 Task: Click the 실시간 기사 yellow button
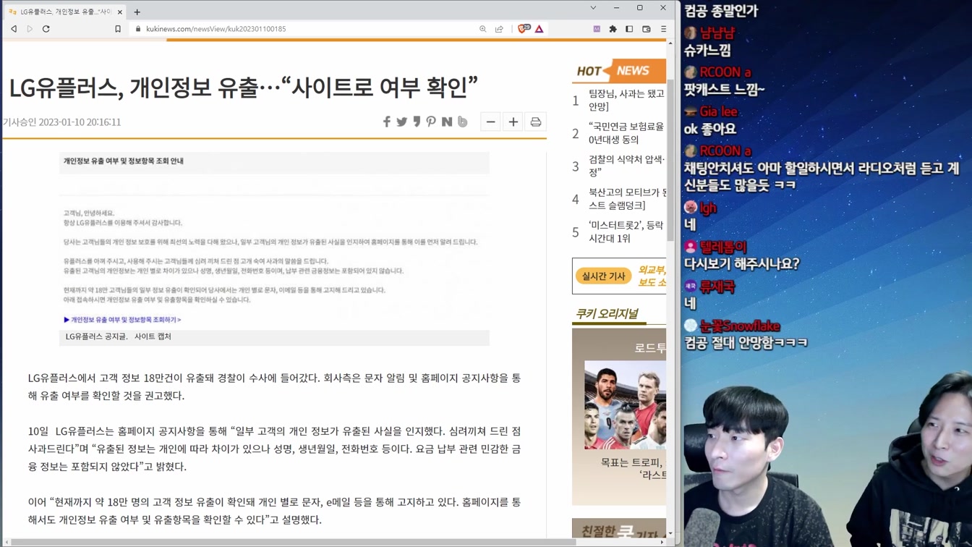603,276
